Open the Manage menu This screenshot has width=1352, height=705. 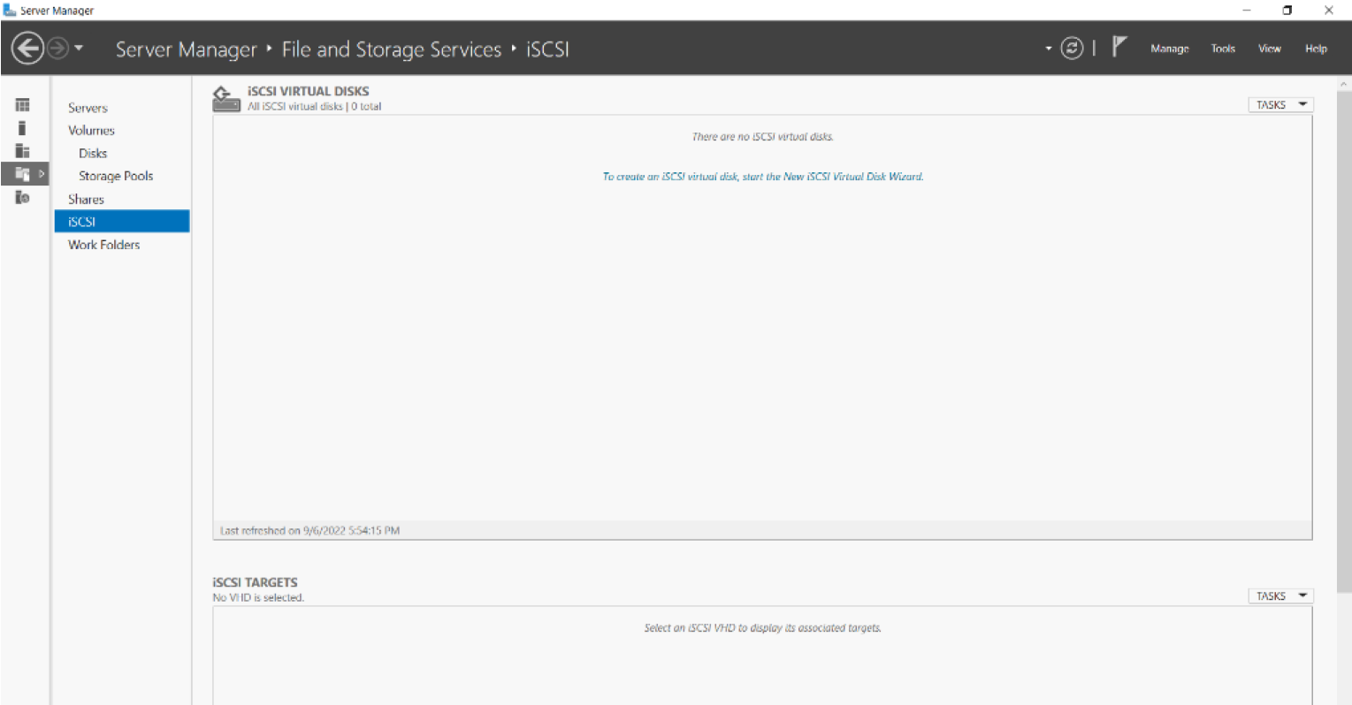coord(1169,49)
